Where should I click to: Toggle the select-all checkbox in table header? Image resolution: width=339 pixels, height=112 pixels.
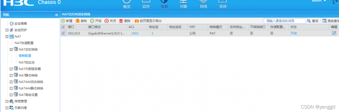click(x=63, y=27)
